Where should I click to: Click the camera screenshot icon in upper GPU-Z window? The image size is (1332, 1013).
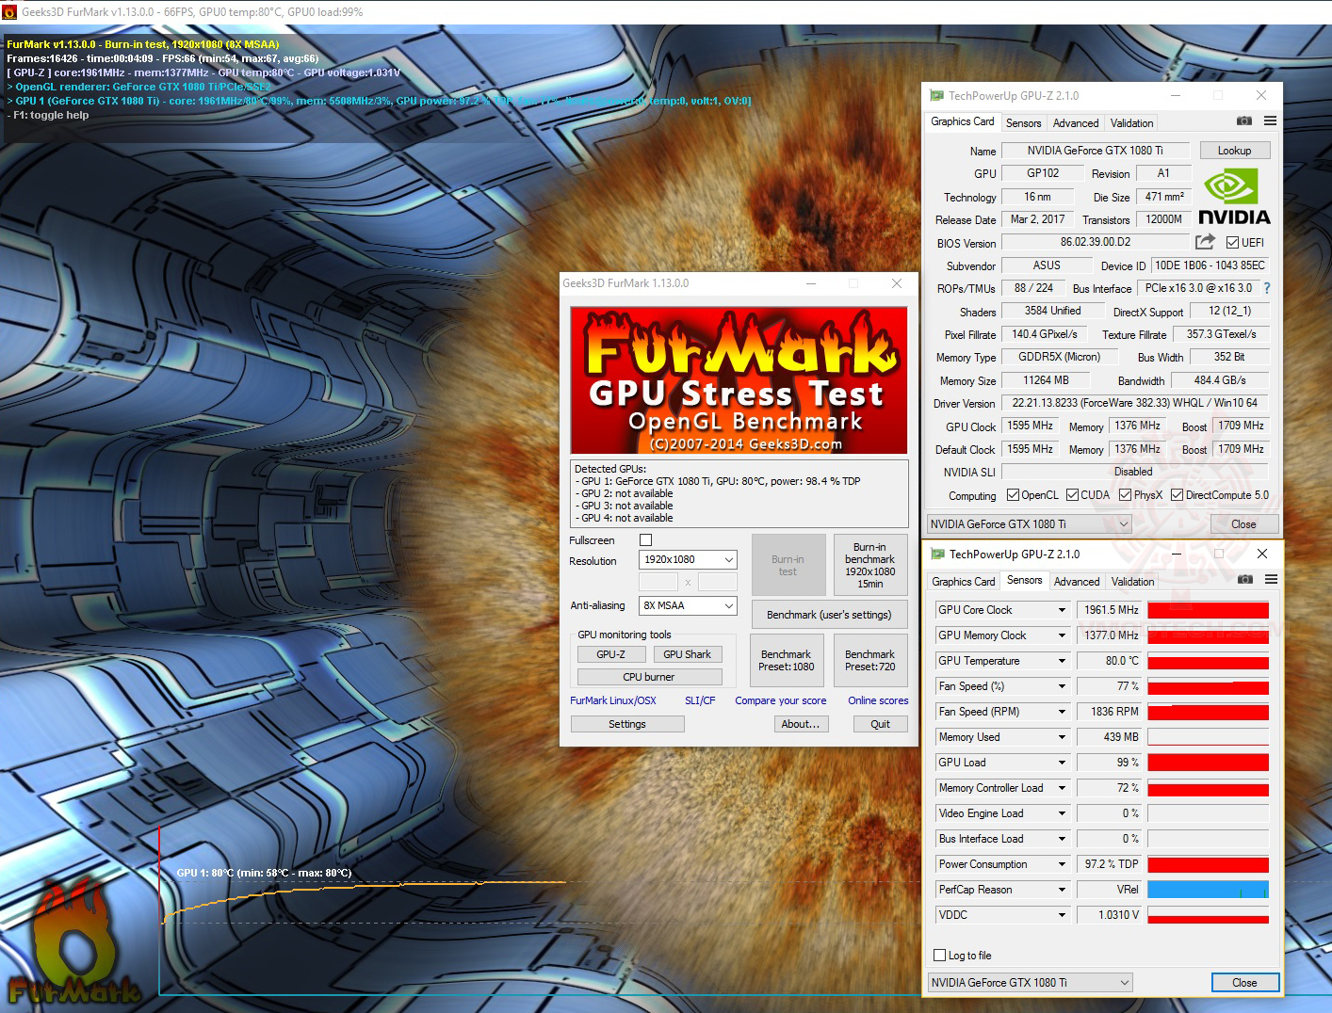coord(1244,121)
